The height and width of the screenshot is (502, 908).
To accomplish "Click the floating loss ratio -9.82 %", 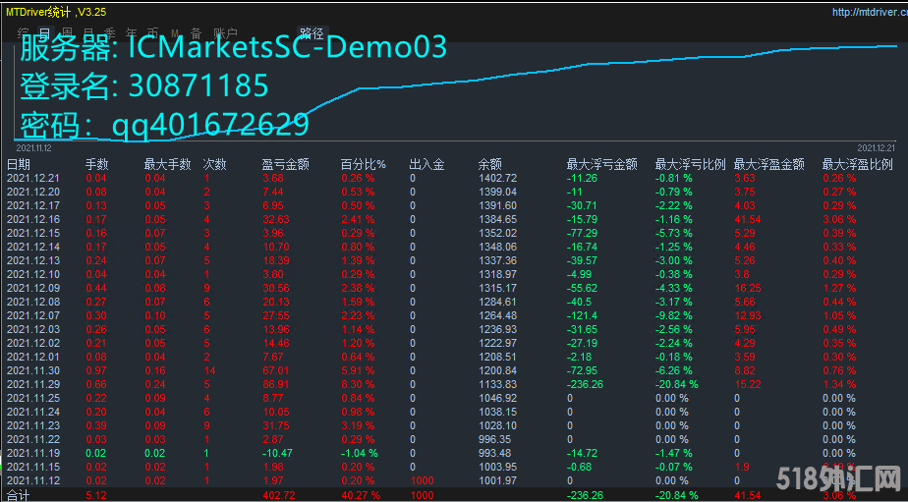I will [x=673, y=315].
